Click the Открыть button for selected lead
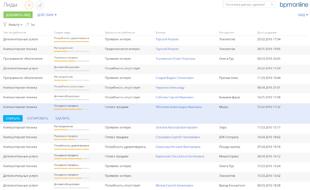 coord(13,118)
